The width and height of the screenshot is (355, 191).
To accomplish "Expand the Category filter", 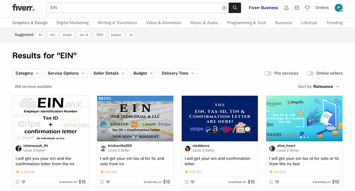I will [27, 73].
